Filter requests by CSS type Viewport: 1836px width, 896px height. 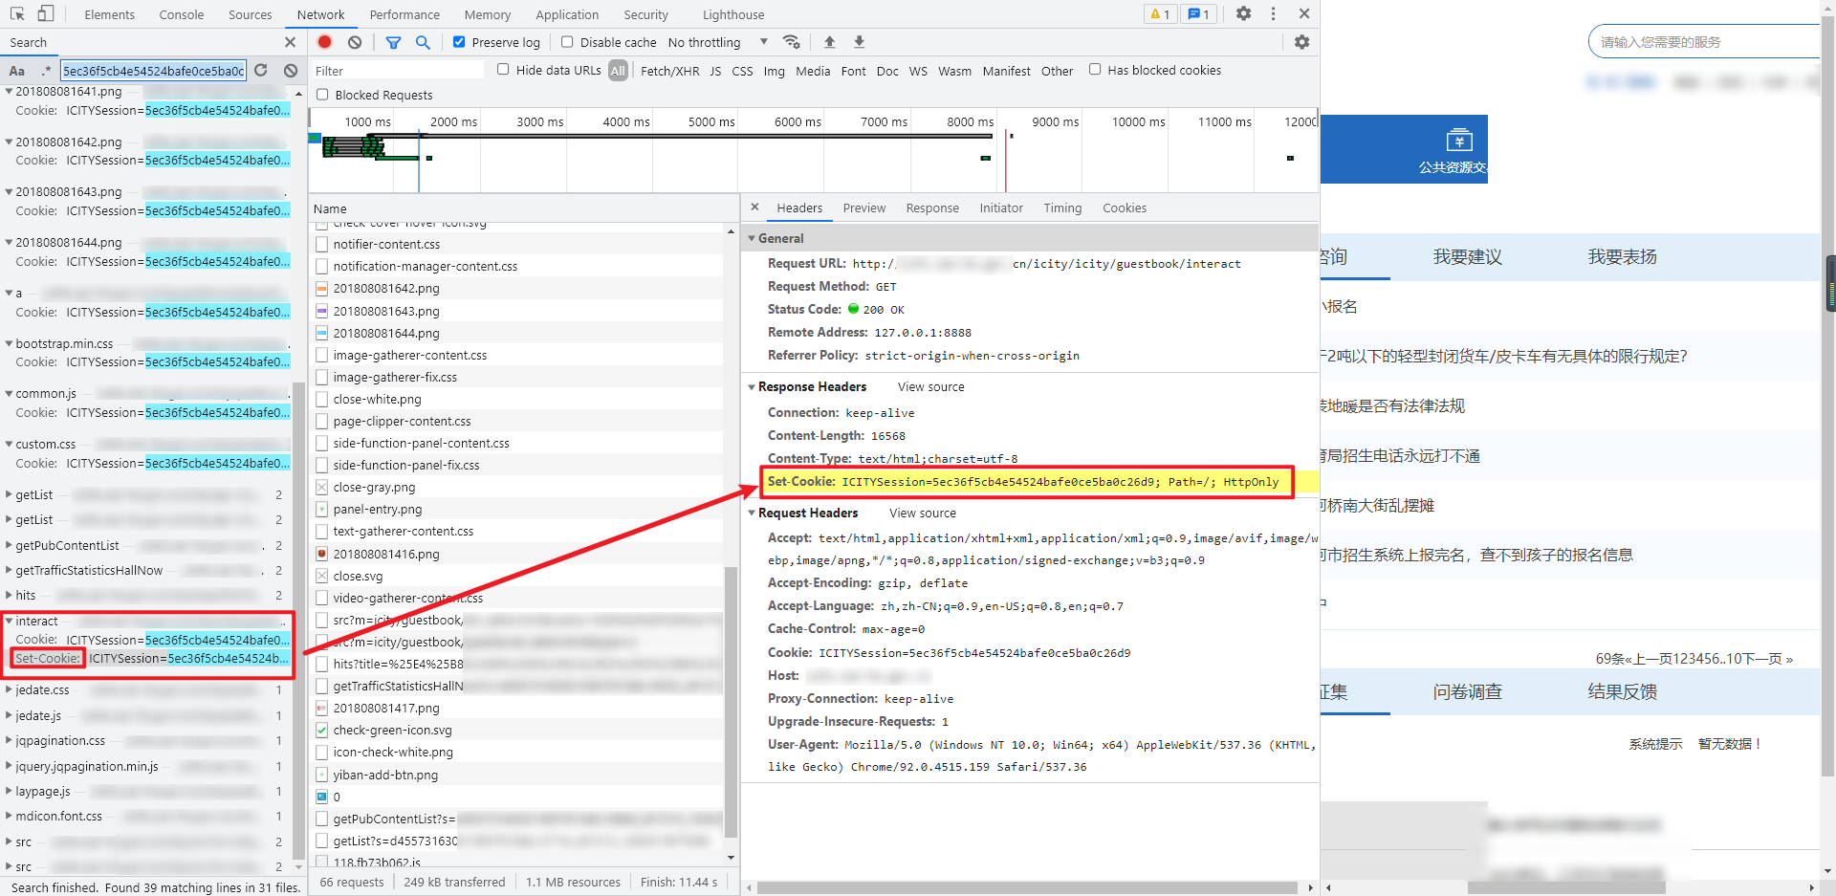pyautogui.click(x=742, y=71)
